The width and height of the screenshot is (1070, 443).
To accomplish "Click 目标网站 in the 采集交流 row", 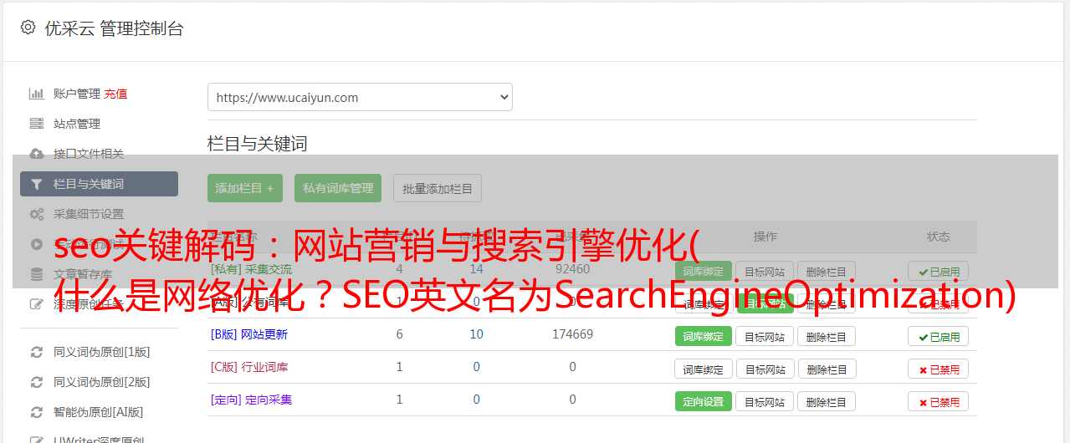I will (765, 271).
